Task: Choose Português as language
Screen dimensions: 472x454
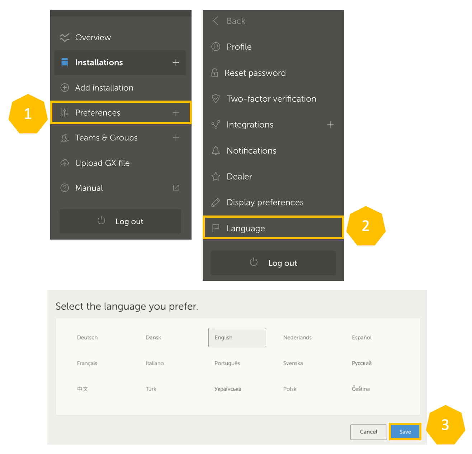Action: (227, 363)
